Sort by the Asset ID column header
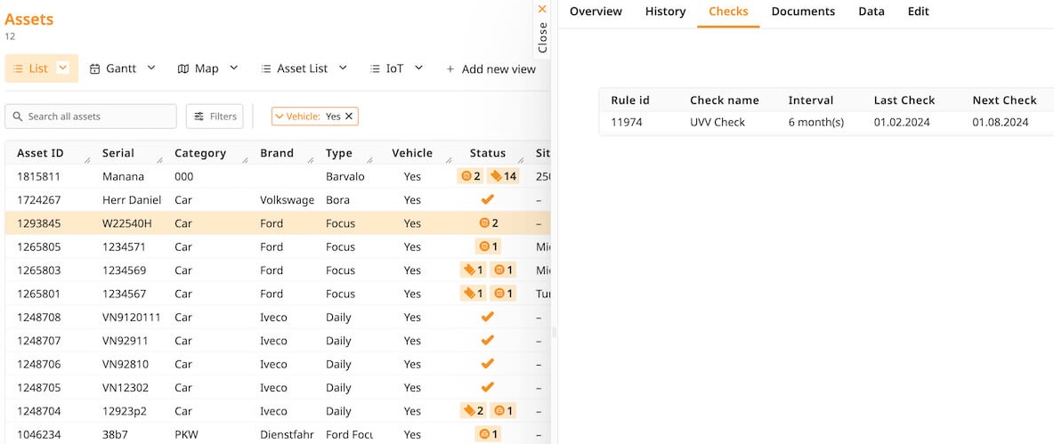Viewport: 1054px width, 444px height. pyautogui.click(x=40, y=153)
